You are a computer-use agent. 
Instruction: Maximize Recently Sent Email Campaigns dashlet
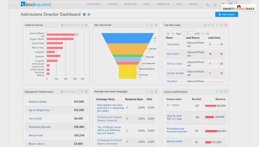152,91
